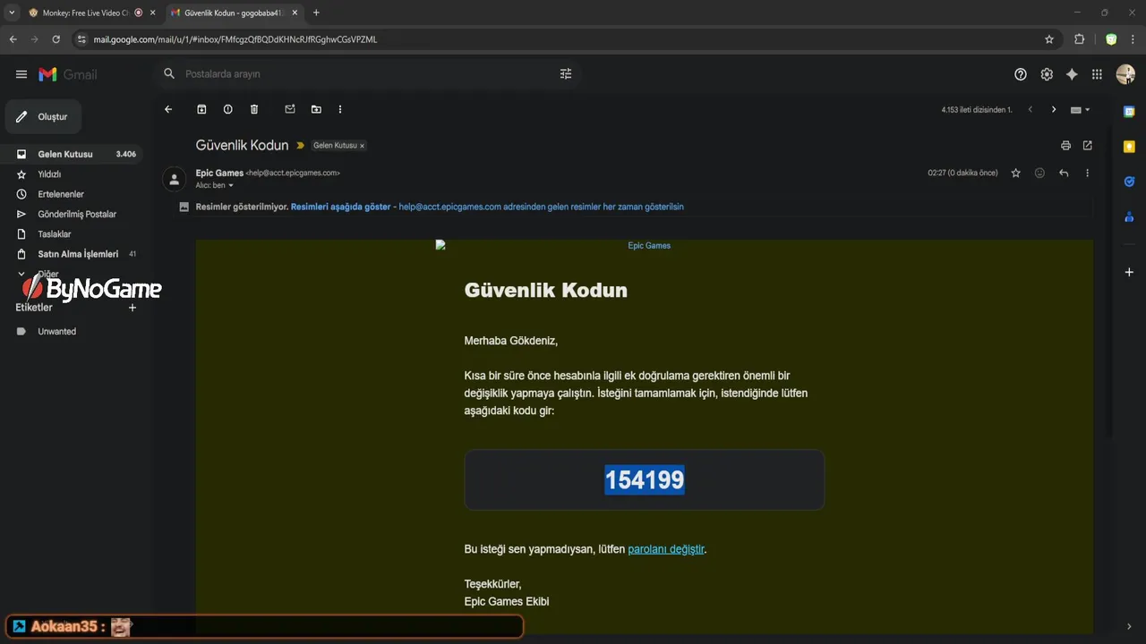Go to the newer message arrow
The image size is (1146, 644).
1030,110
